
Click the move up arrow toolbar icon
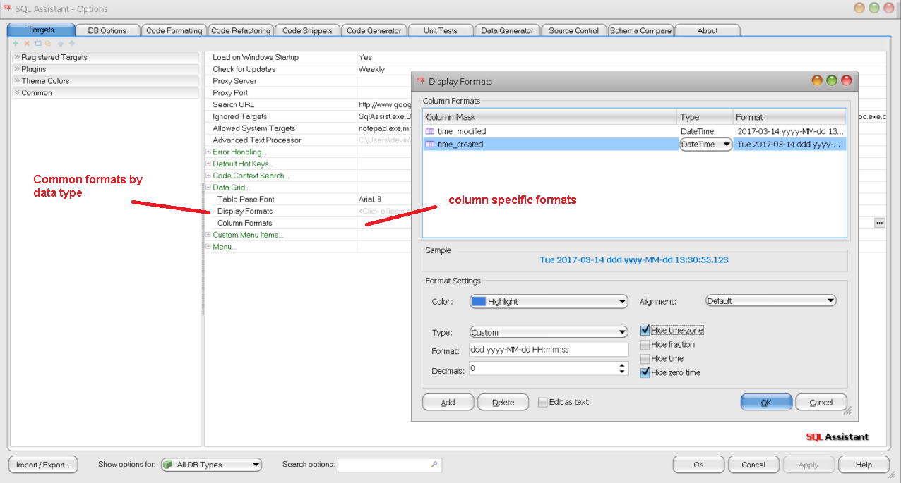[60, 44]
